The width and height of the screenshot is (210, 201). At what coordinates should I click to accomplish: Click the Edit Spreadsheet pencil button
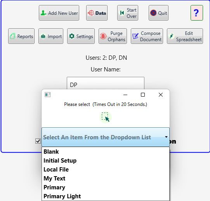pyautogui.click(x=185, y=36)
